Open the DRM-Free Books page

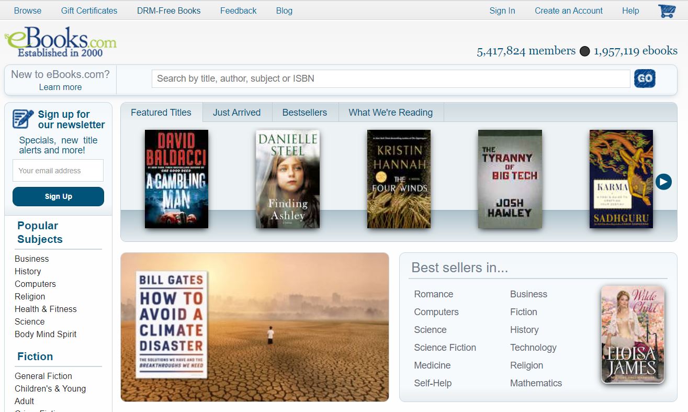168,10
